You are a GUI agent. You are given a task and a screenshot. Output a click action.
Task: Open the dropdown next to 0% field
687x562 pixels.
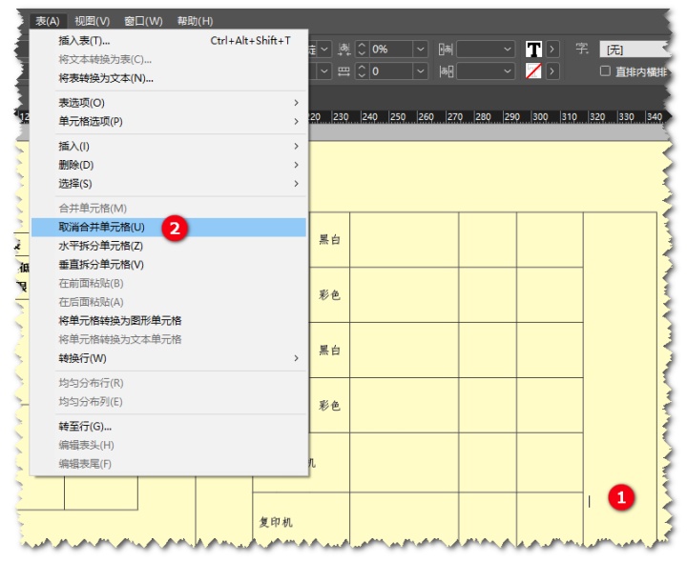(x=420, y=49)
